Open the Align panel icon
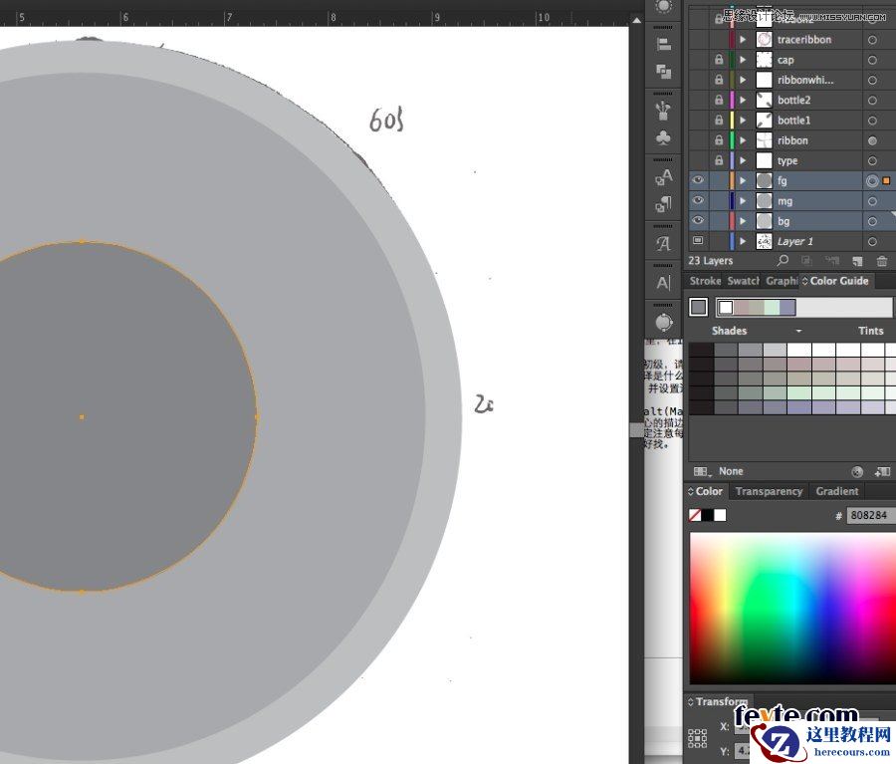 (664, 43)
